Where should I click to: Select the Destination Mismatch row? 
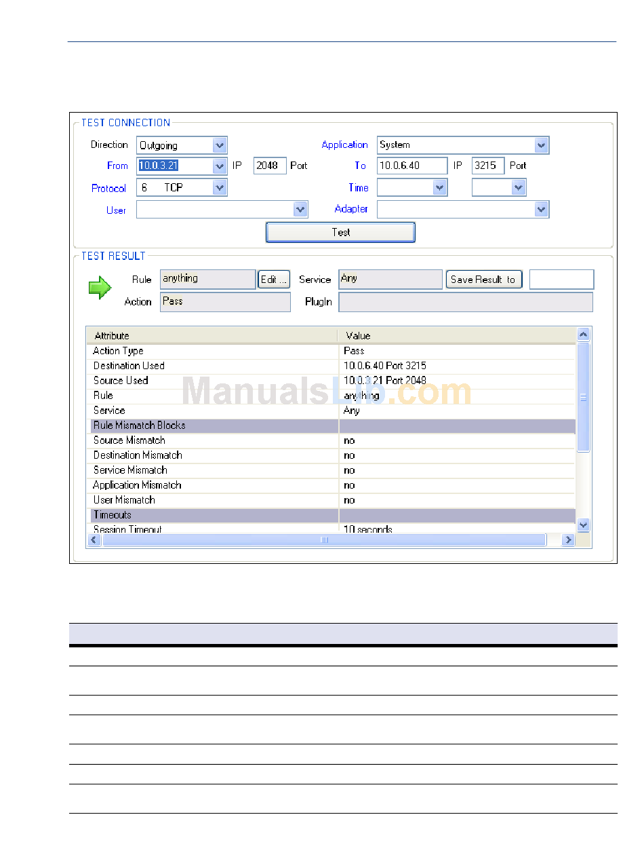(331, 455)
